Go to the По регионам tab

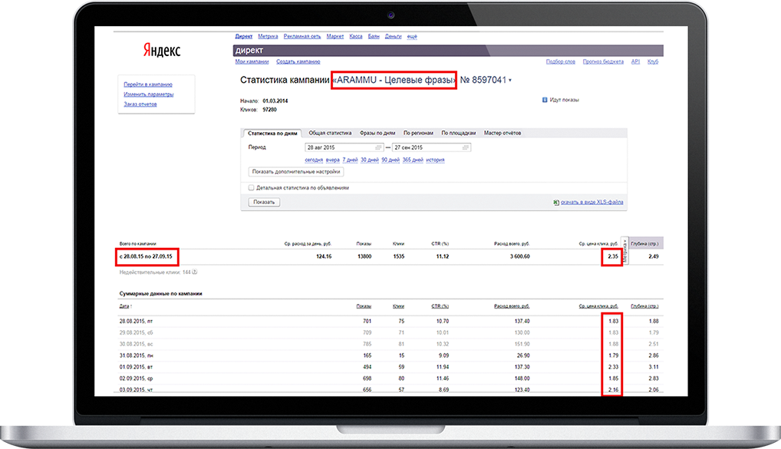(418, 133)
